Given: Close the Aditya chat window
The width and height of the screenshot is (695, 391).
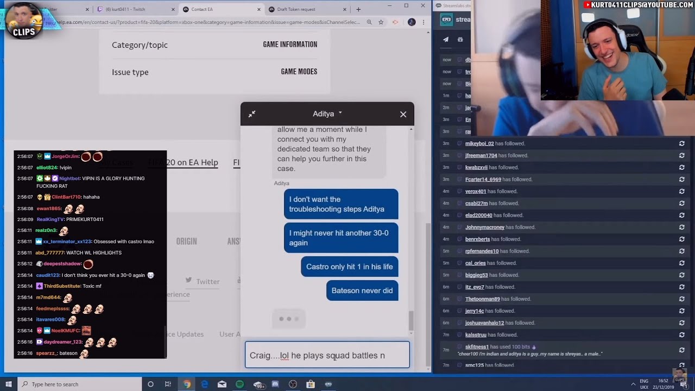Looking at the screenshot, I should (403, 114).
